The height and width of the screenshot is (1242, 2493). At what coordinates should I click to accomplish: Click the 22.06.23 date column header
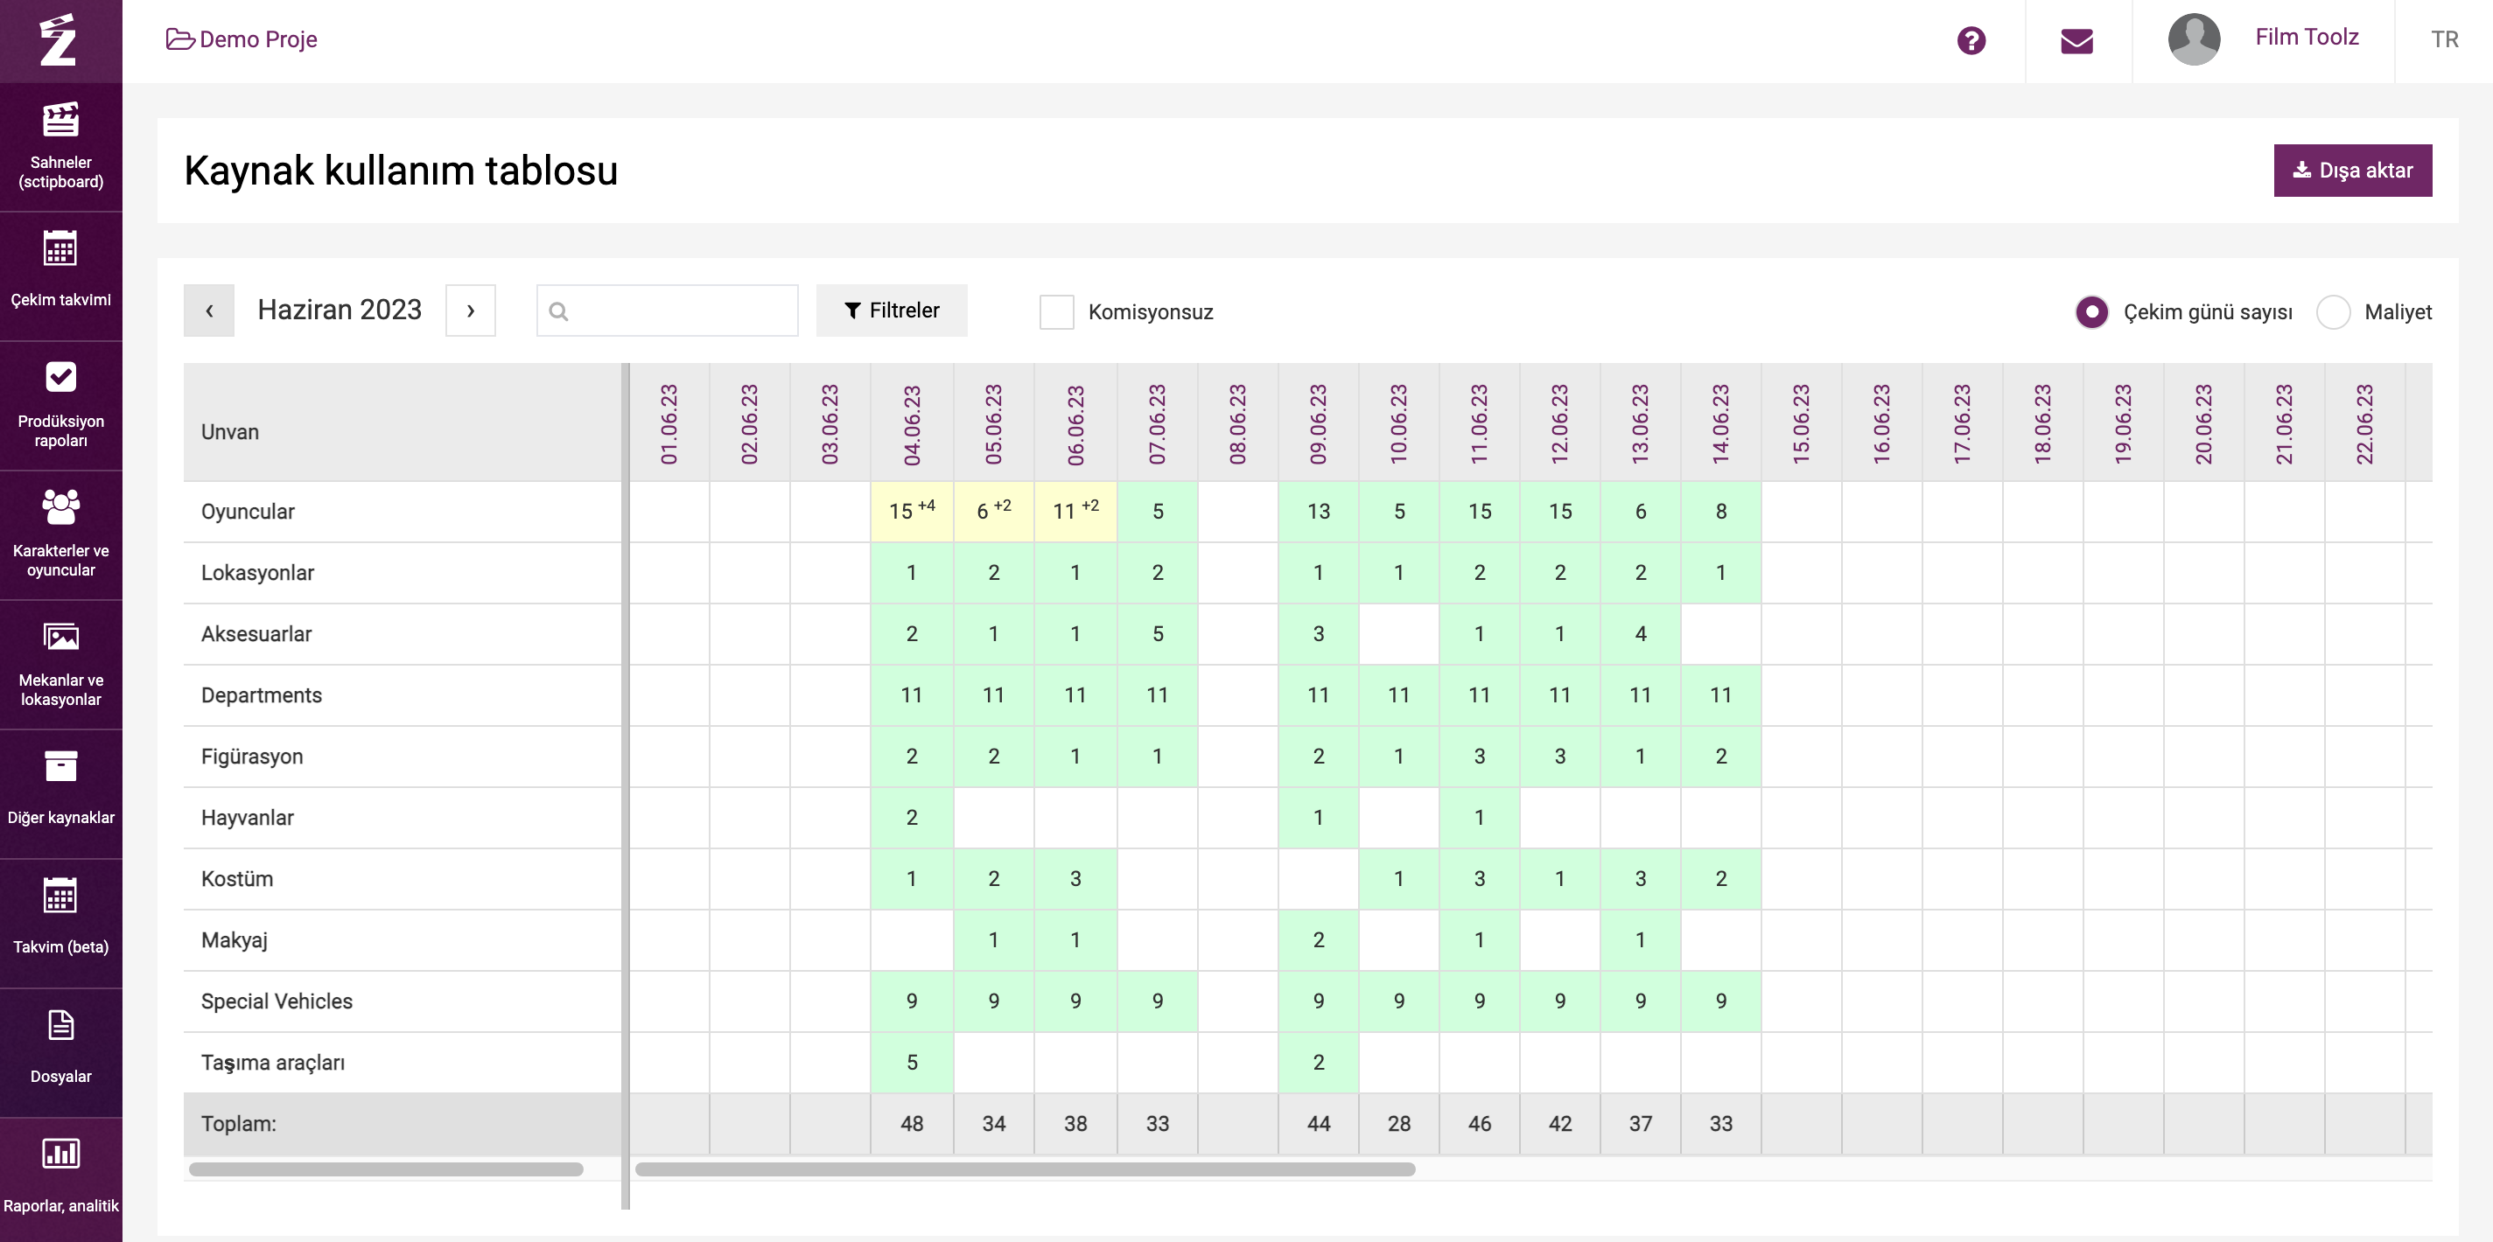(2364, 423)
